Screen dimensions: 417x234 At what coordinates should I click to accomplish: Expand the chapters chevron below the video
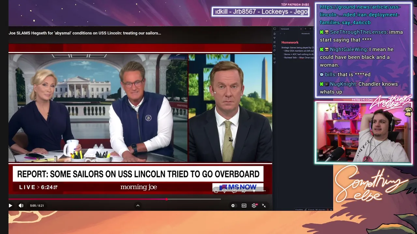pos(138,205)
